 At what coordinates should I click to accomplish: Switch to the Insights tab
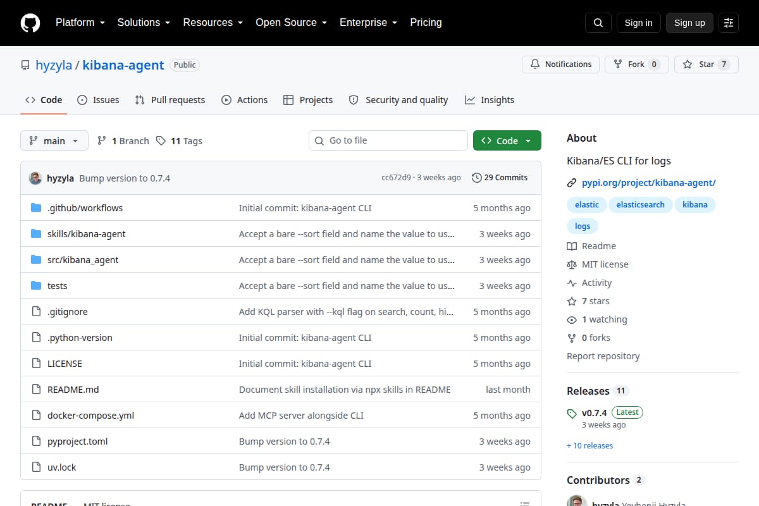click(490, 100)
